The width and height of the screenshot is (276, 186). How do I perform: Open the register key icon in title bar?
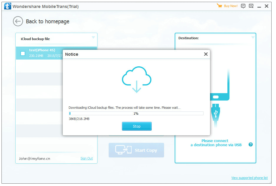point(251,6)
